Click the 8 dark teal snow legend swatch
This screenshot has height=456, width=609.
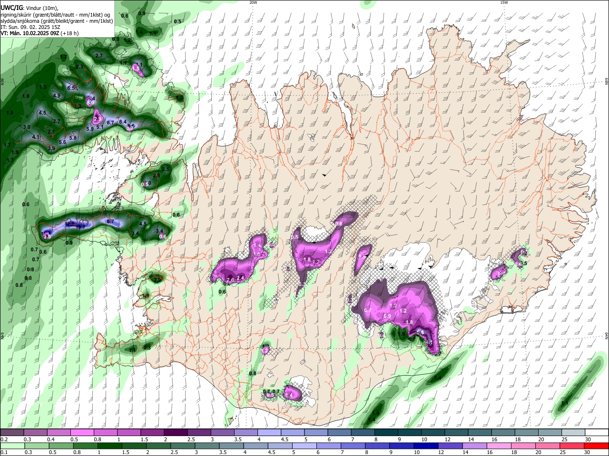click(385, 433)
